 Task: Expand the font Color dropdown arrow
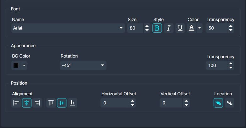[x=199, y=28]
